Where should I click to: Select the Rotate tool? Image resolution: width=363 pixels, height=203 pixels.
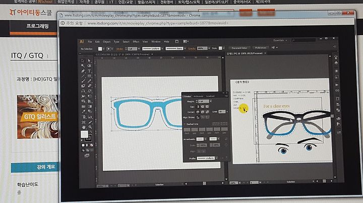pos(83,91)
